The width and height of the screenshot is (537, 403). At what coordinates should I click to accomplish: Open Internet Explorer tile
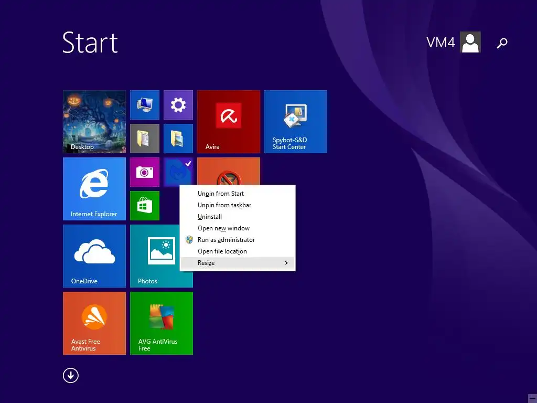(94, 189)
